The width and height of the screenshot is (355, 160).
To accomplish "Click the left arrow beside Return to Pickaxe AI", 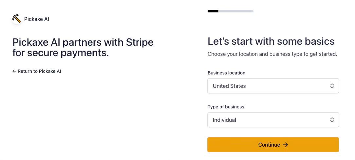I will 14,71.
